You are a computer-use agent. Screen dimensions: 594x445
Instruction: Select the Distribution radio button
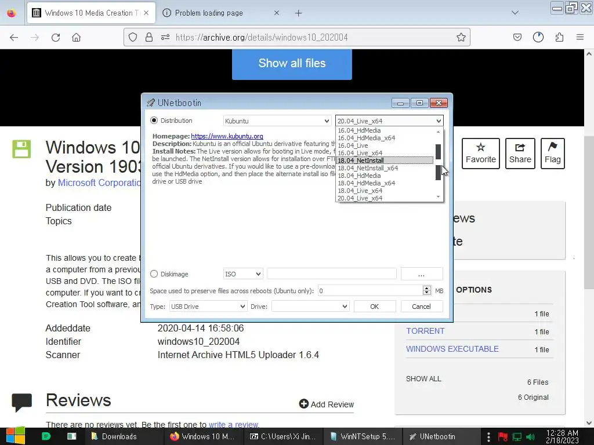click(x=154, y=121)
